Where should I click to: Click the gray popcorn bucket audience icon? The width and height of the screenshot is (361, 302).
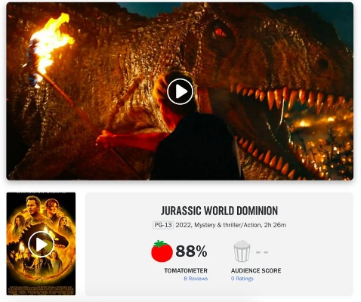[242, 251]
